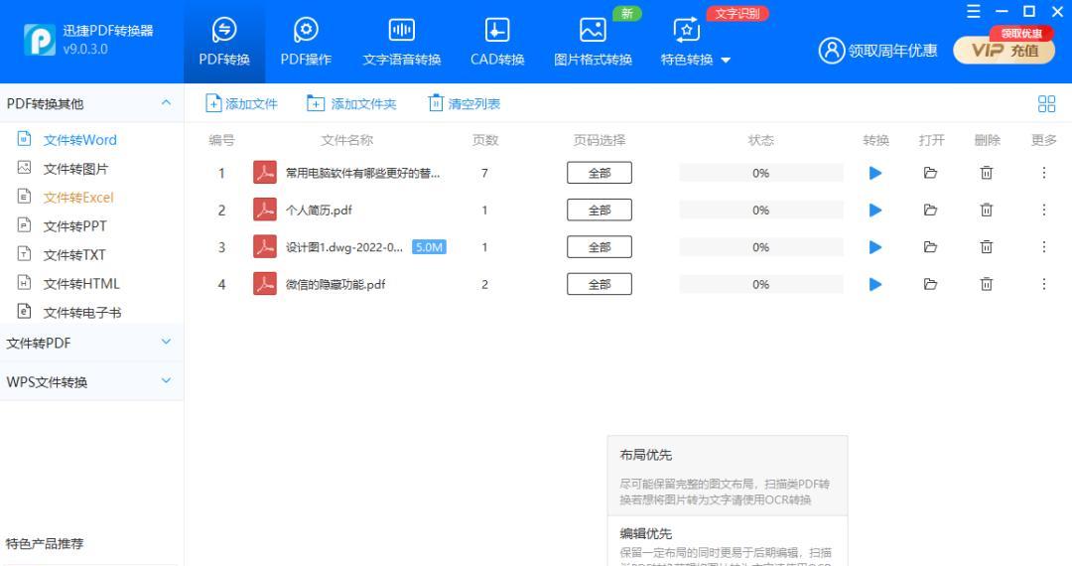Expand the WPS文件转换 section

click(x=91, y=381)
